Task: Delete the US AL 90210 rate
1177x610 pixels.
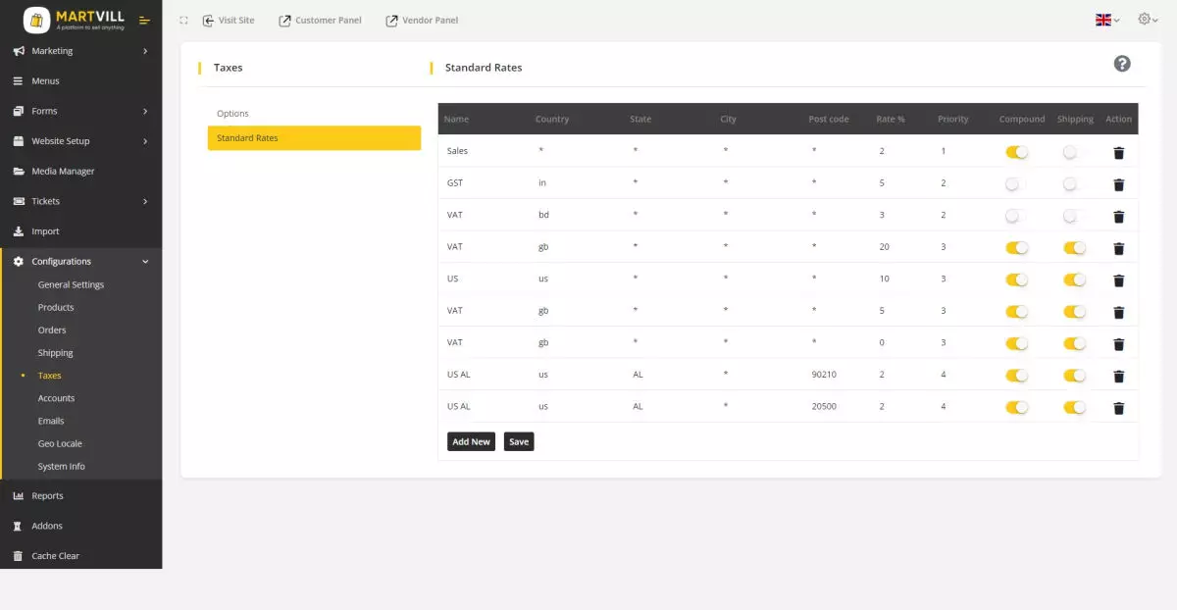Action: (x=1118, y=376)
